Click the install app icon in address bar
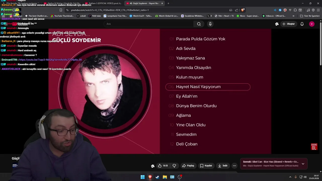This screenshot has width=322, height=181. coord(231,10)
